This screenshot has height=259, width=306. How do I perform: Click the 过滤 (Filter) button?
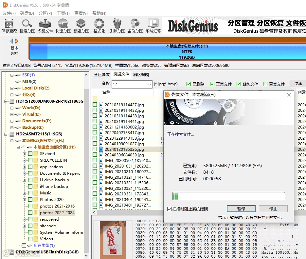pos(298,84)
